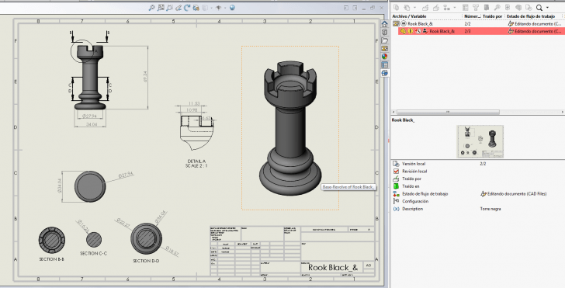Click the first PDM toolbar check-in icon

(x=397, y=7)
